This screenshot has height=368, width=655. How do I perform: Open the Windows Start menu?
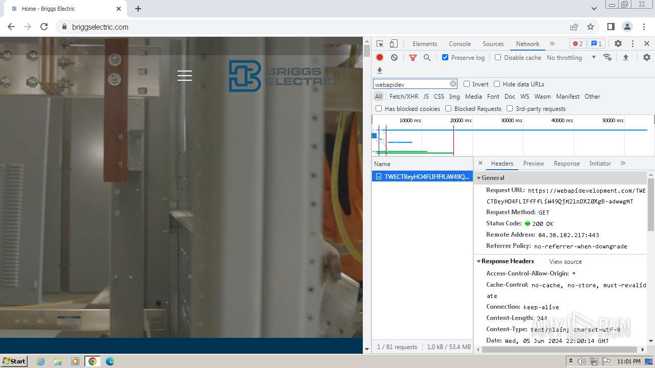coord(14,361)
